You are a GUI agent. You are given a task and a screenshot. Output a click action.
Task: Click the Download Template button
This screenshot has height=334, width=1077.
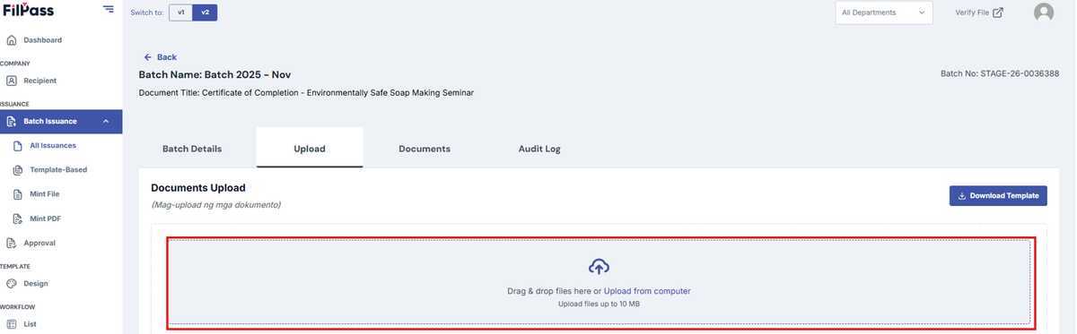[x=998, y=196]
